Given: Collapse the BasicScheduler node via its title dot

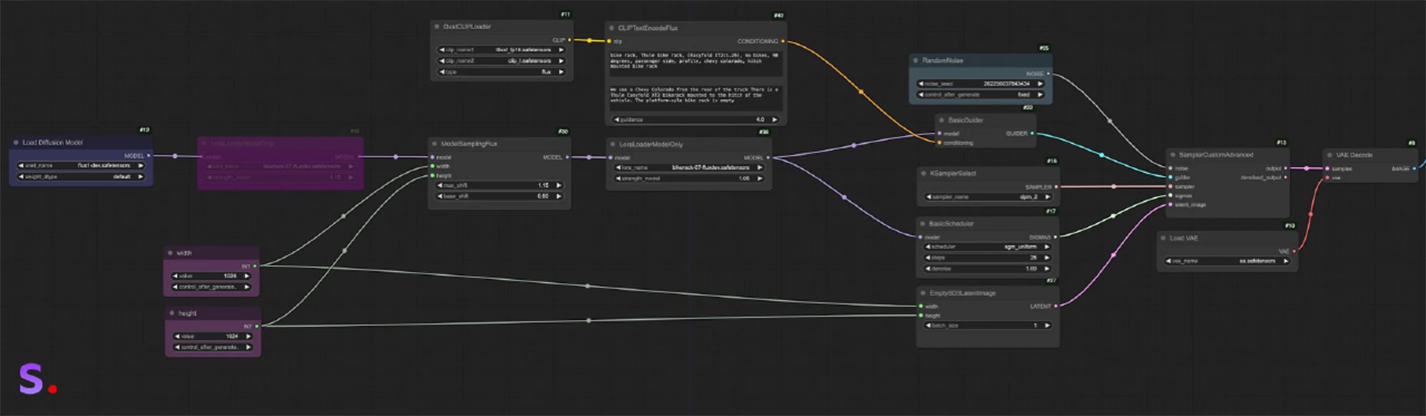Looking at the screenshot, I should (923, 224).
